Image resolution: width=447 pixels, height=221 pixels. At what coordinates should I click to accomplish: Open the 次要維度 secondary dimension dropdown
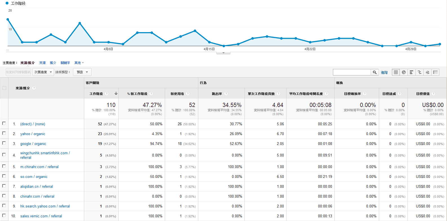pyautogui.click(x=43, y=72)
